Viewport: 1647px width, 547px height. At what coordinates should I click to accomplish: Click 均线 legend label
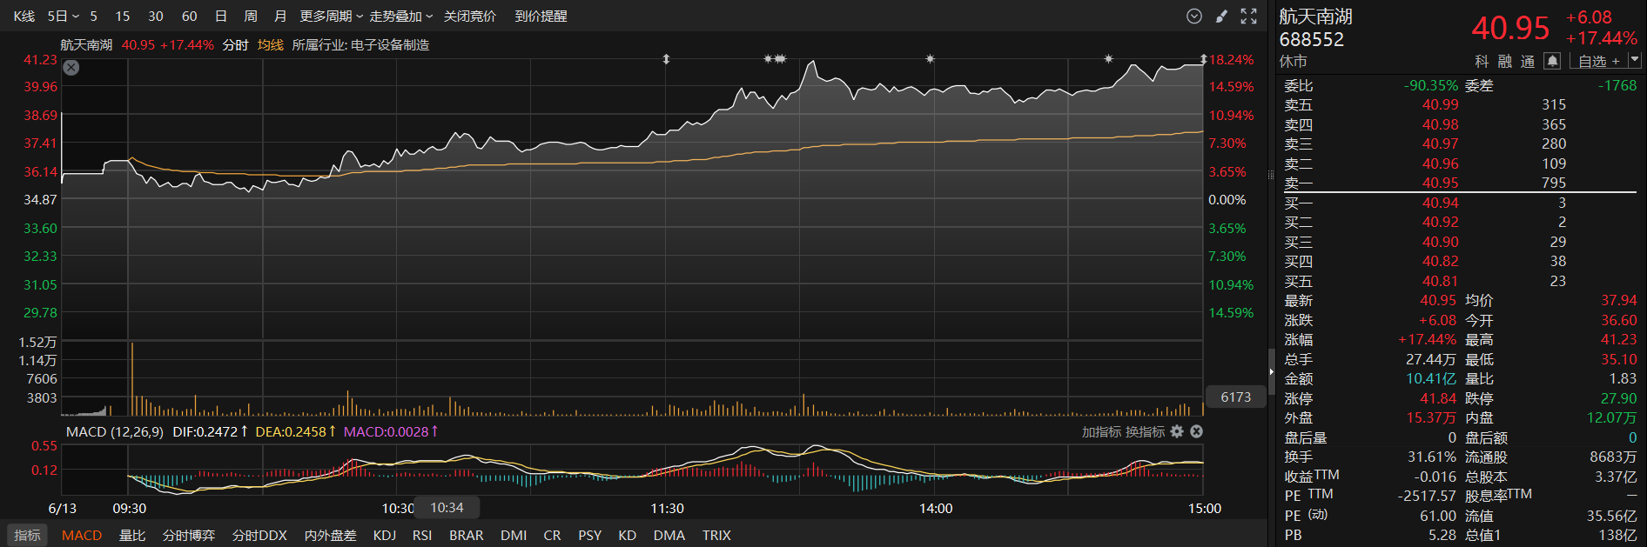[x=271, y=45]
